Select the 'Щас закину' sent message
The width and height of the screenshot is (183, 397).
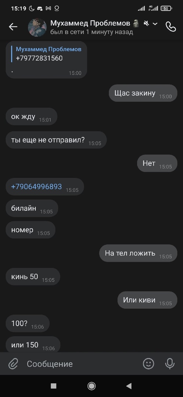coord(143,93)
